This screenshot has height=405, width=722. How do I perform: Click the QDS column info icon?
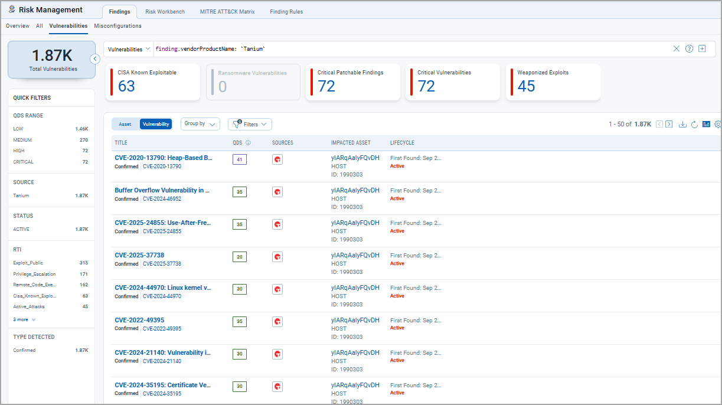pos(248,143)
